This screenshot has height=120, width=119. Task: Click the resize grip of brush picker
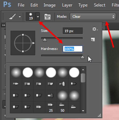pos(99,116)
